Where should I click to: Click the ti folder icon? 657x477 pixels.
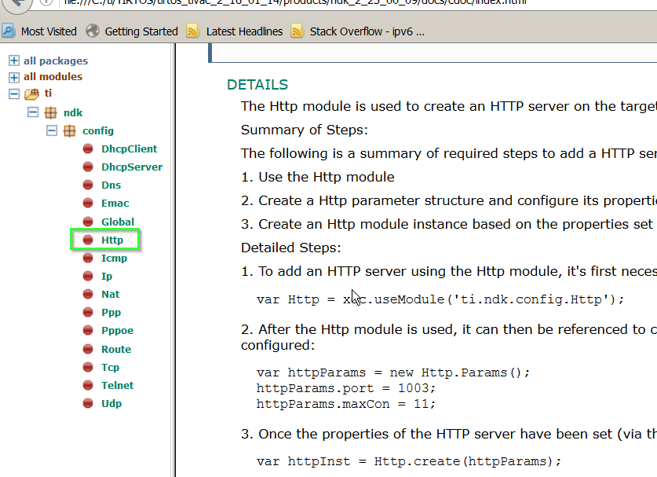pos(32,94)
